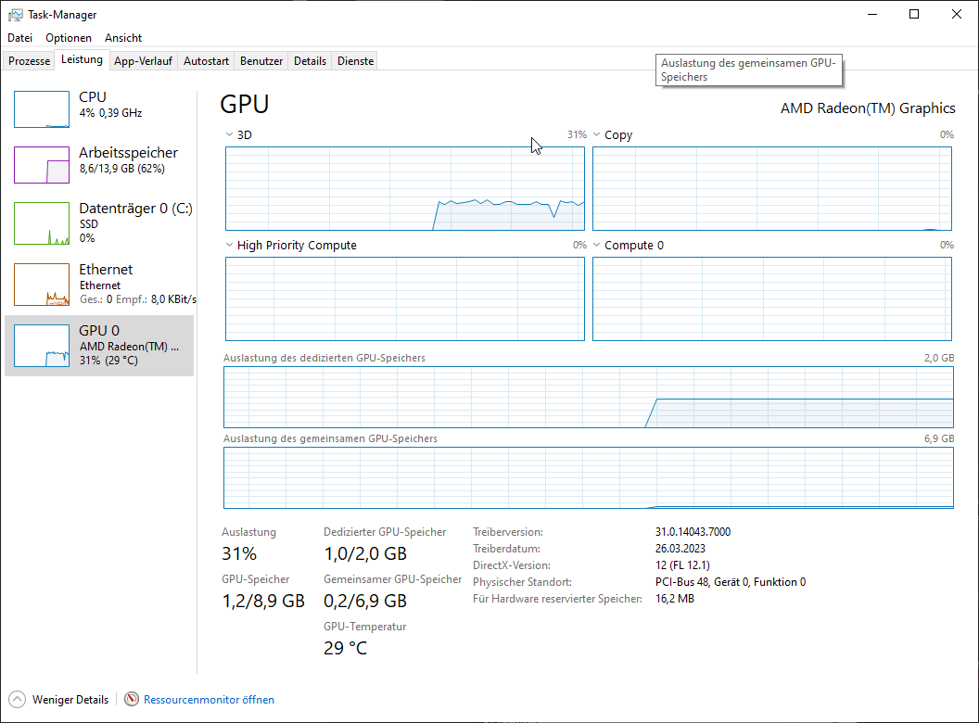Click the Compute 0 graph
The width and height of the screenshot is (979, 723).
click(772, 299)
